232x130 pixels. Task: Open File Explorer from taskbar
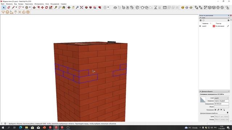pyautogui.click(x=26, y=127)
